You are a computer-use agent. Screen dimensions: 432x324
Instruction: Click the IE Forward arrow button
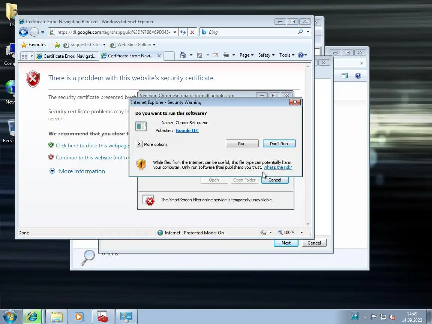[34, 32]
